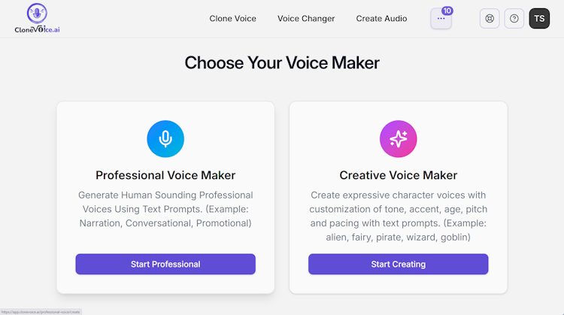Open the Clone Voice menu item
This screenshot has height=315, width=564.
coord(232,19)
